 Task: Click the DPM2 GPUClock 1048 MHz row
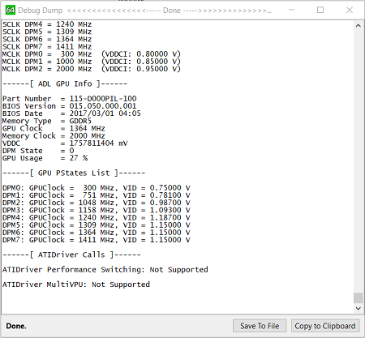(x=97, y=203)
